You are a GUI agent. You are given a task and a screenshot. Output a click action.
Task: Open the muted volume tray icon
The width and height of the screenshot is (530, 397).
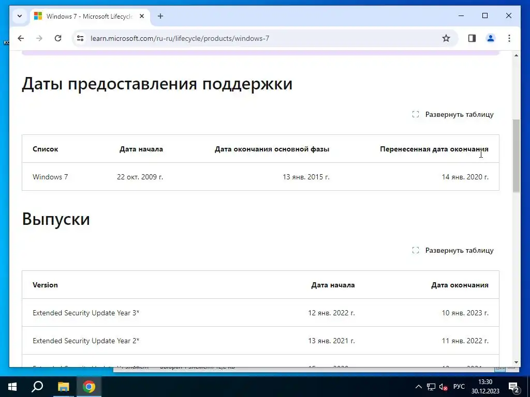pos(443,387)
